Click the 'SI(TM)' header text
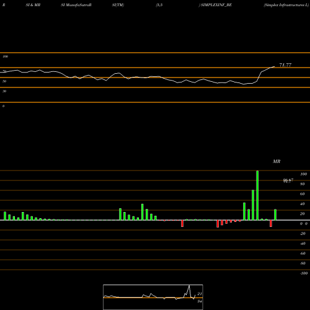Screen dimensions: 310x310 click(x=118, y=5)
